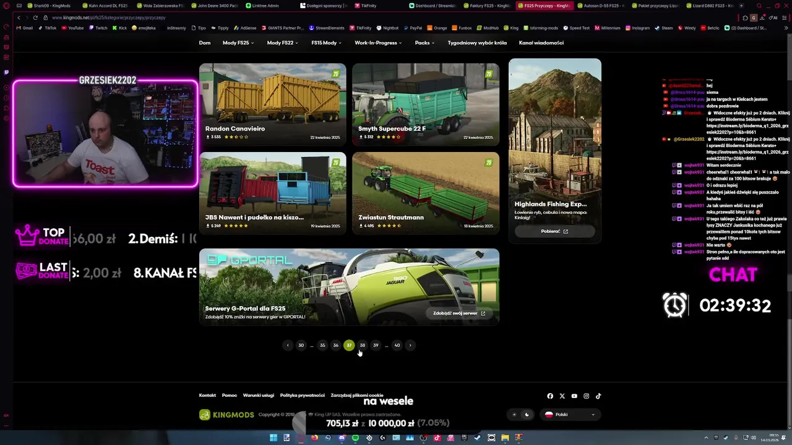
Task: Open Spotify from the taskbar
Action: click(x=355, y=438)
